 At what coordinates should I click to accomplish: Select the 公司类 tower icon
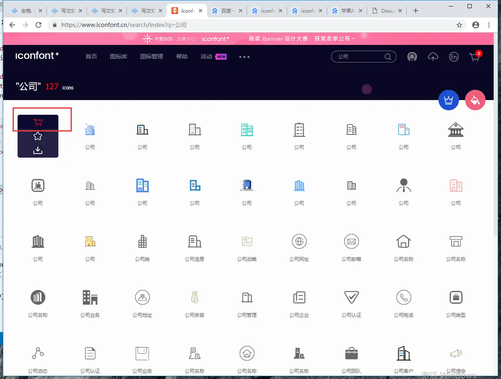point(143,242)
